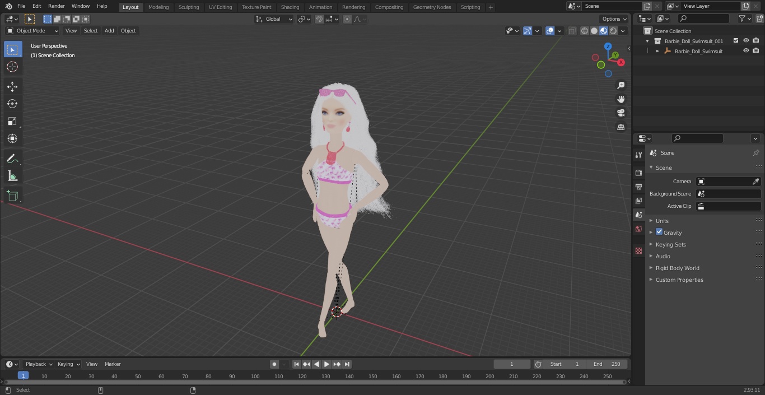Viewport: 765px width, 395px height.
Task: Switch to wireframe viewport shading
Action: point(584,31)
